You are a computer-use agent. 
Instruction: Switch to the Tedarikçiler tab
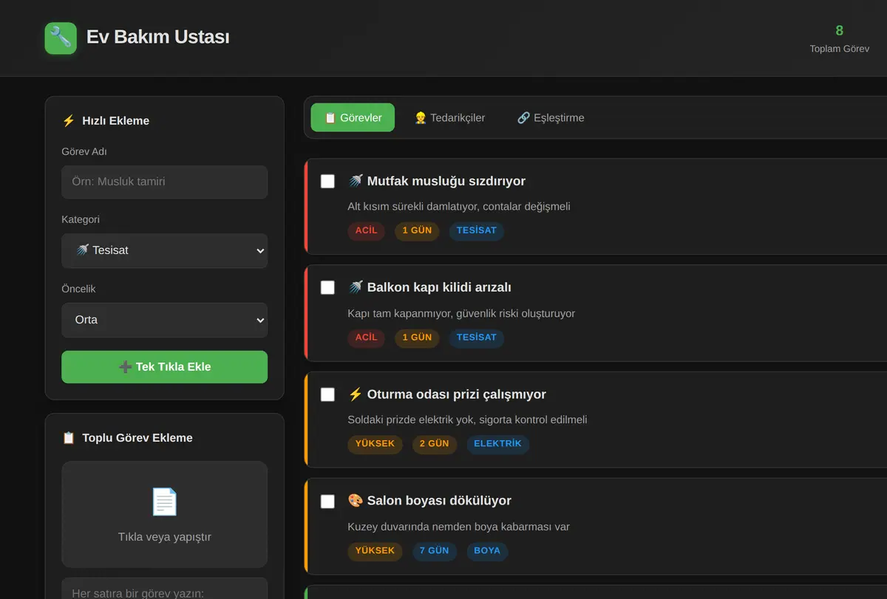click(449, 117)
